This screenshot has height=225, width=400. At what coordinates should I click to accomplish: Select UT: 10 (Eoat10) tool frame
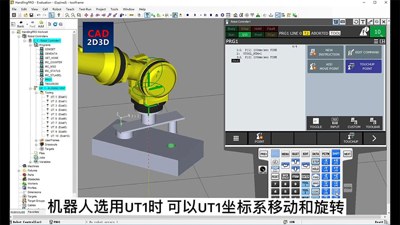60,136
